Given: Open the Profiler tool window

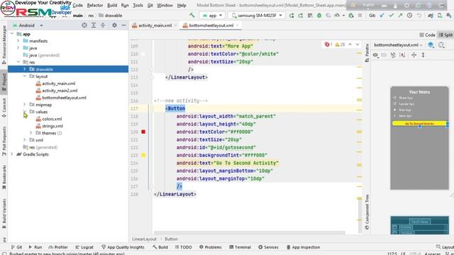Looking at the screenshot, I should 58,247.
